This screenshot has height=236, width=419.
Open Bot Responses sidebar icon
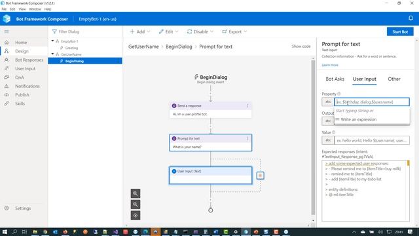[7, 60]
